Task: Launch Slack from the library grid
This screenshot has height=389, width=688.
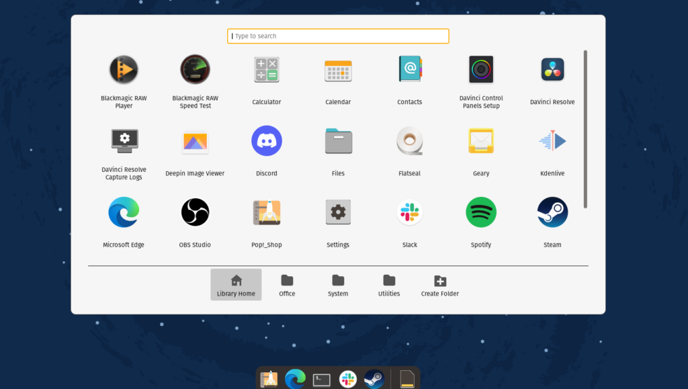Action: 410,212
